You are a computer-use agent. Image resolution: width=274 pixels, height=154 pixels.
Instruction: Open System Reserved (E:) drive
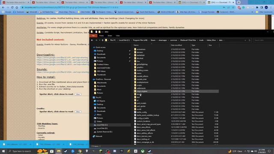tap(104, 132)
